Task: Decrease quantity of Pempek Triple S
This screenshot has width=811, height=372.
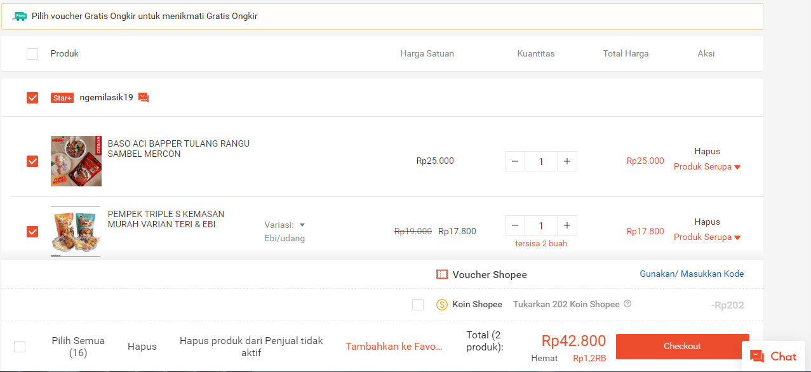Action: click(515, 225)
